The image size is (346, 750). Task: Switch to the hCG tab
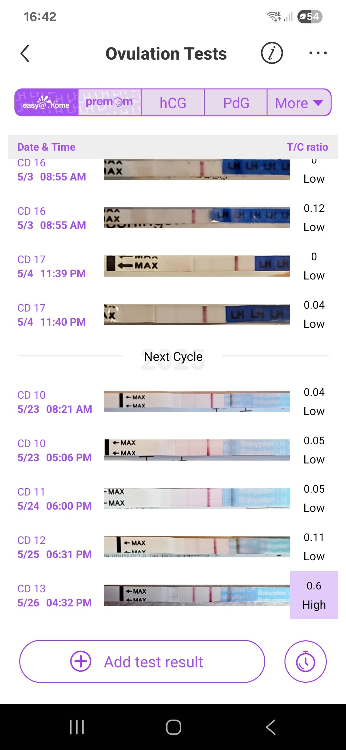tap(173, 103)
